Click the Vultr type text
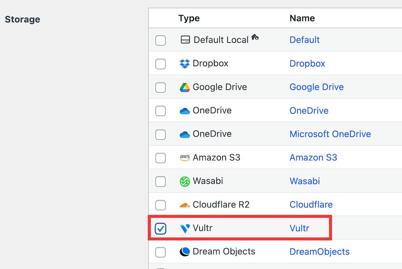The width and height of the screenshot is (402, 269). 203,228
